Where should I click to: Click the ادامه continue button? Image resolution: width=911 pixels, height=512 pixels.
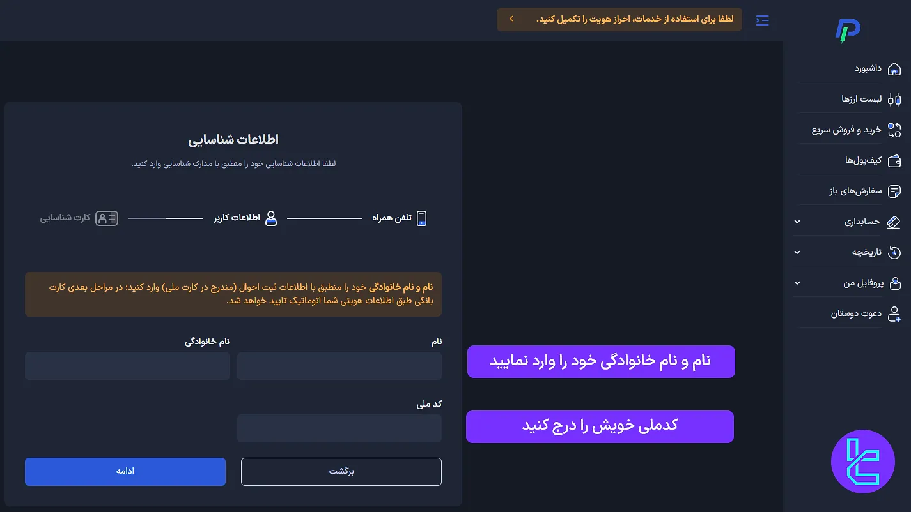(125, 471)
